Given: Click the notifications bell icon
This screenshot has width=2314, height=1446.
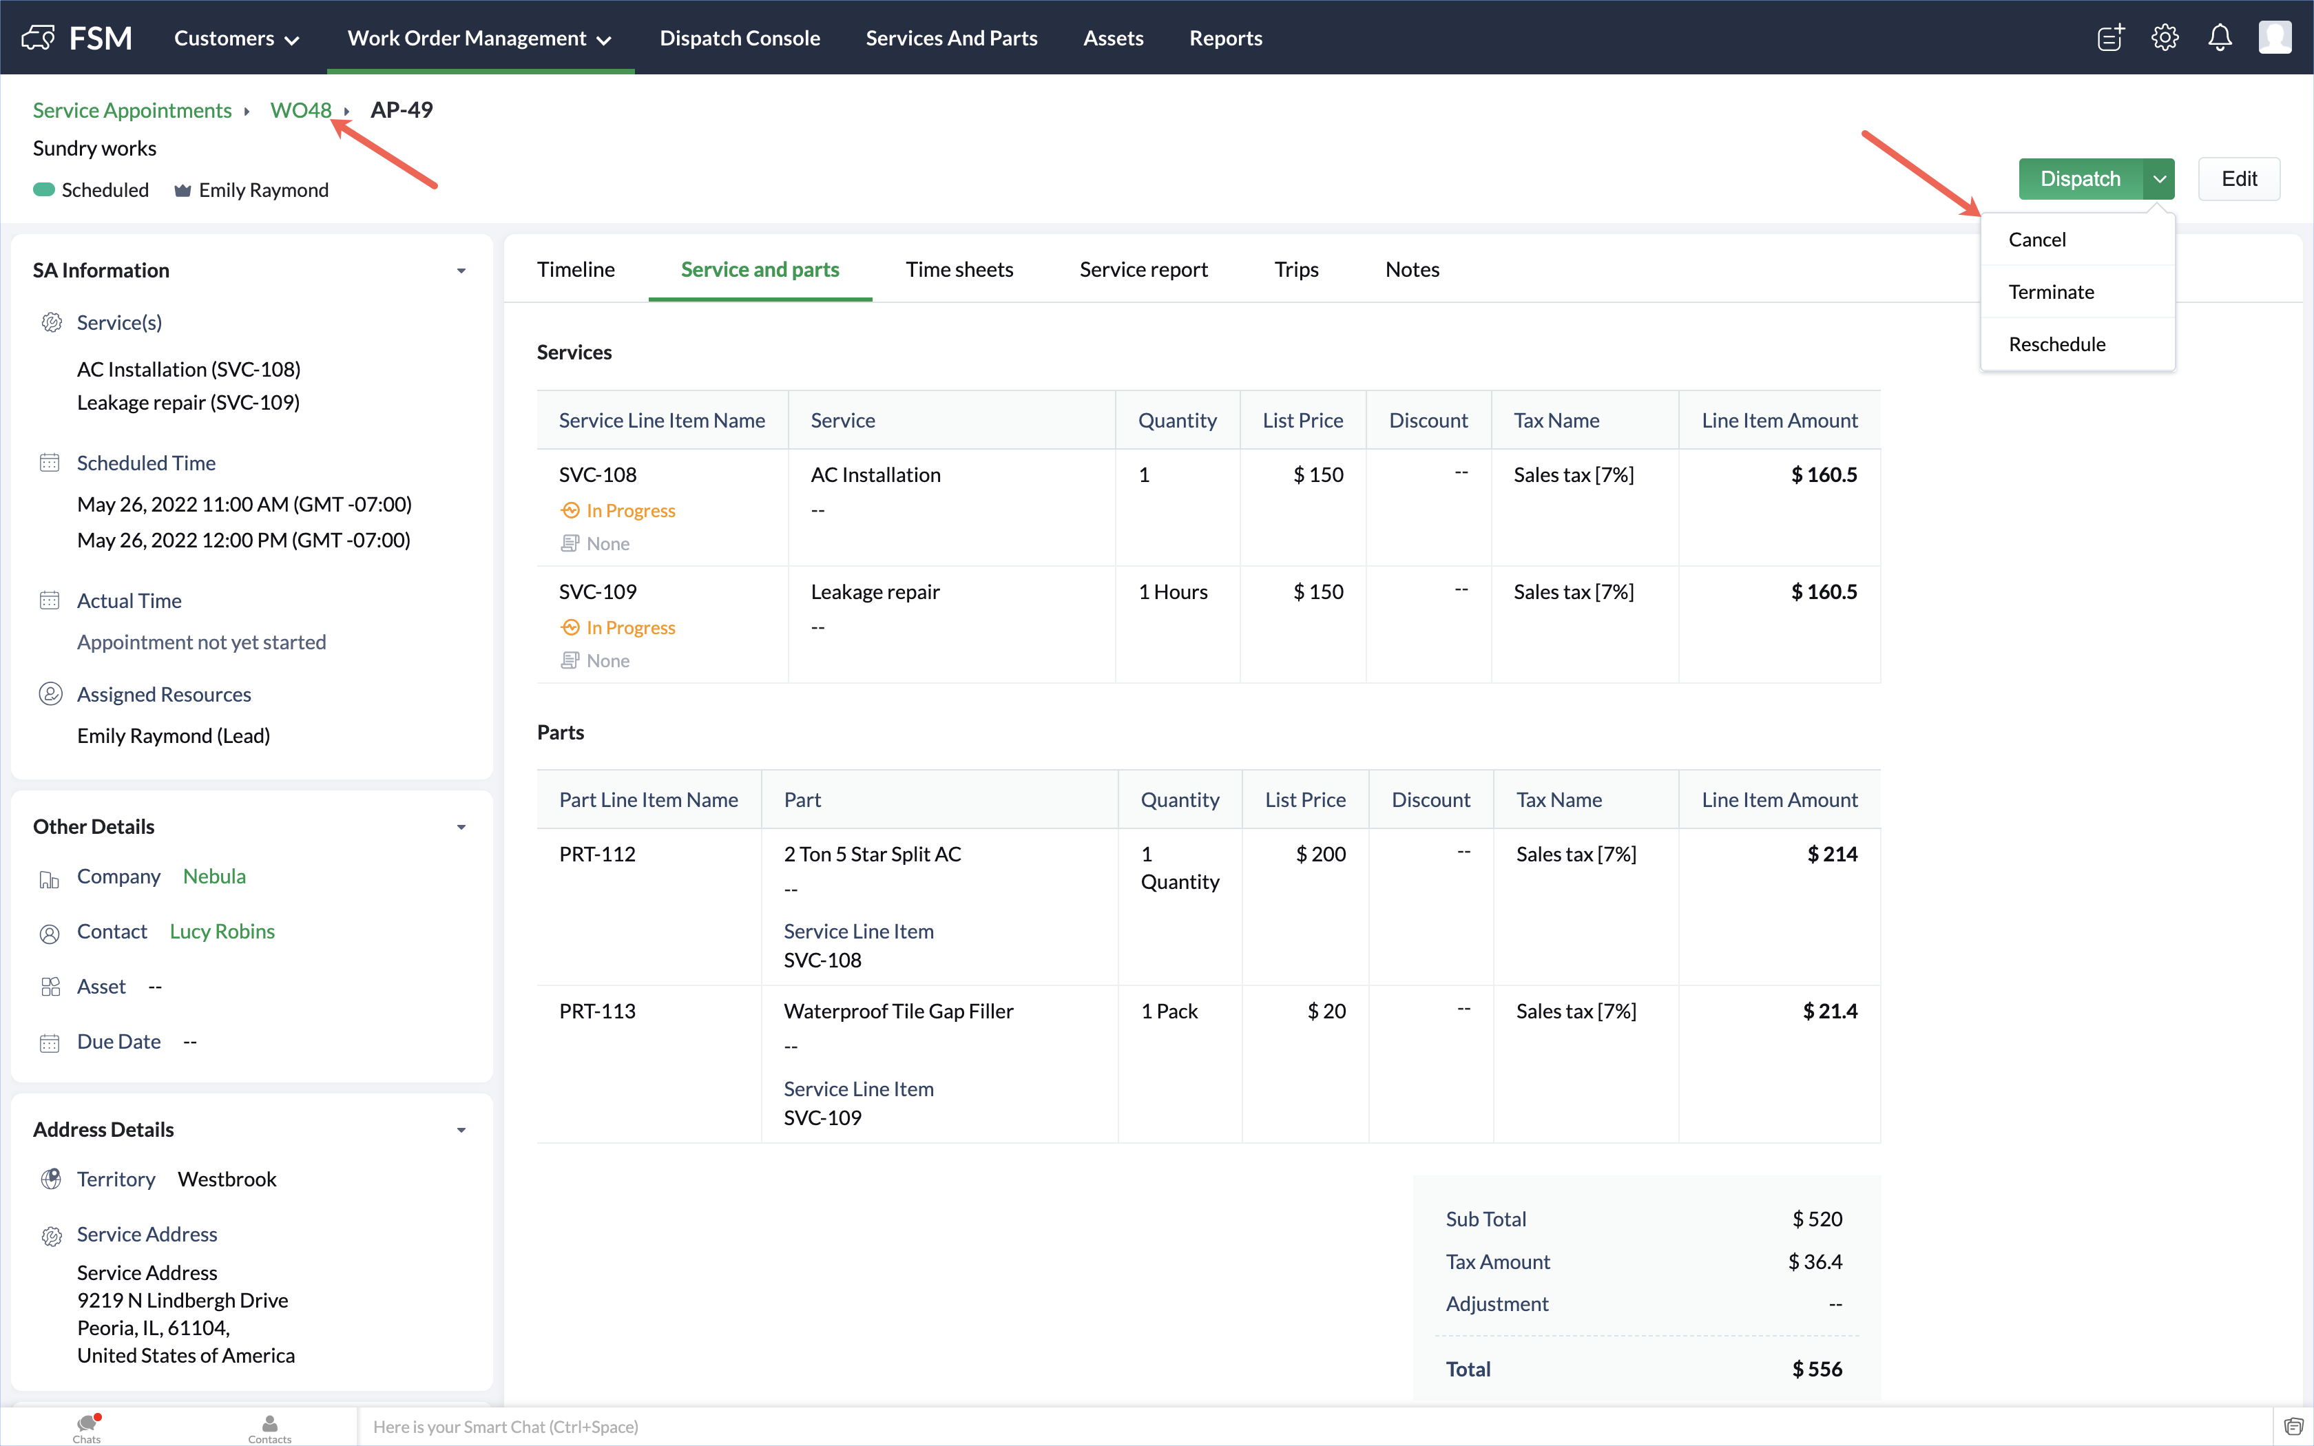Looking at the screenshot, I should [2220, 39].
